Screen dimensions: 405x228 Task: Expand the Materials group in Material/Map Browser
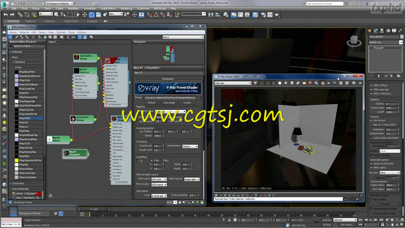click(x=11, y=52)
